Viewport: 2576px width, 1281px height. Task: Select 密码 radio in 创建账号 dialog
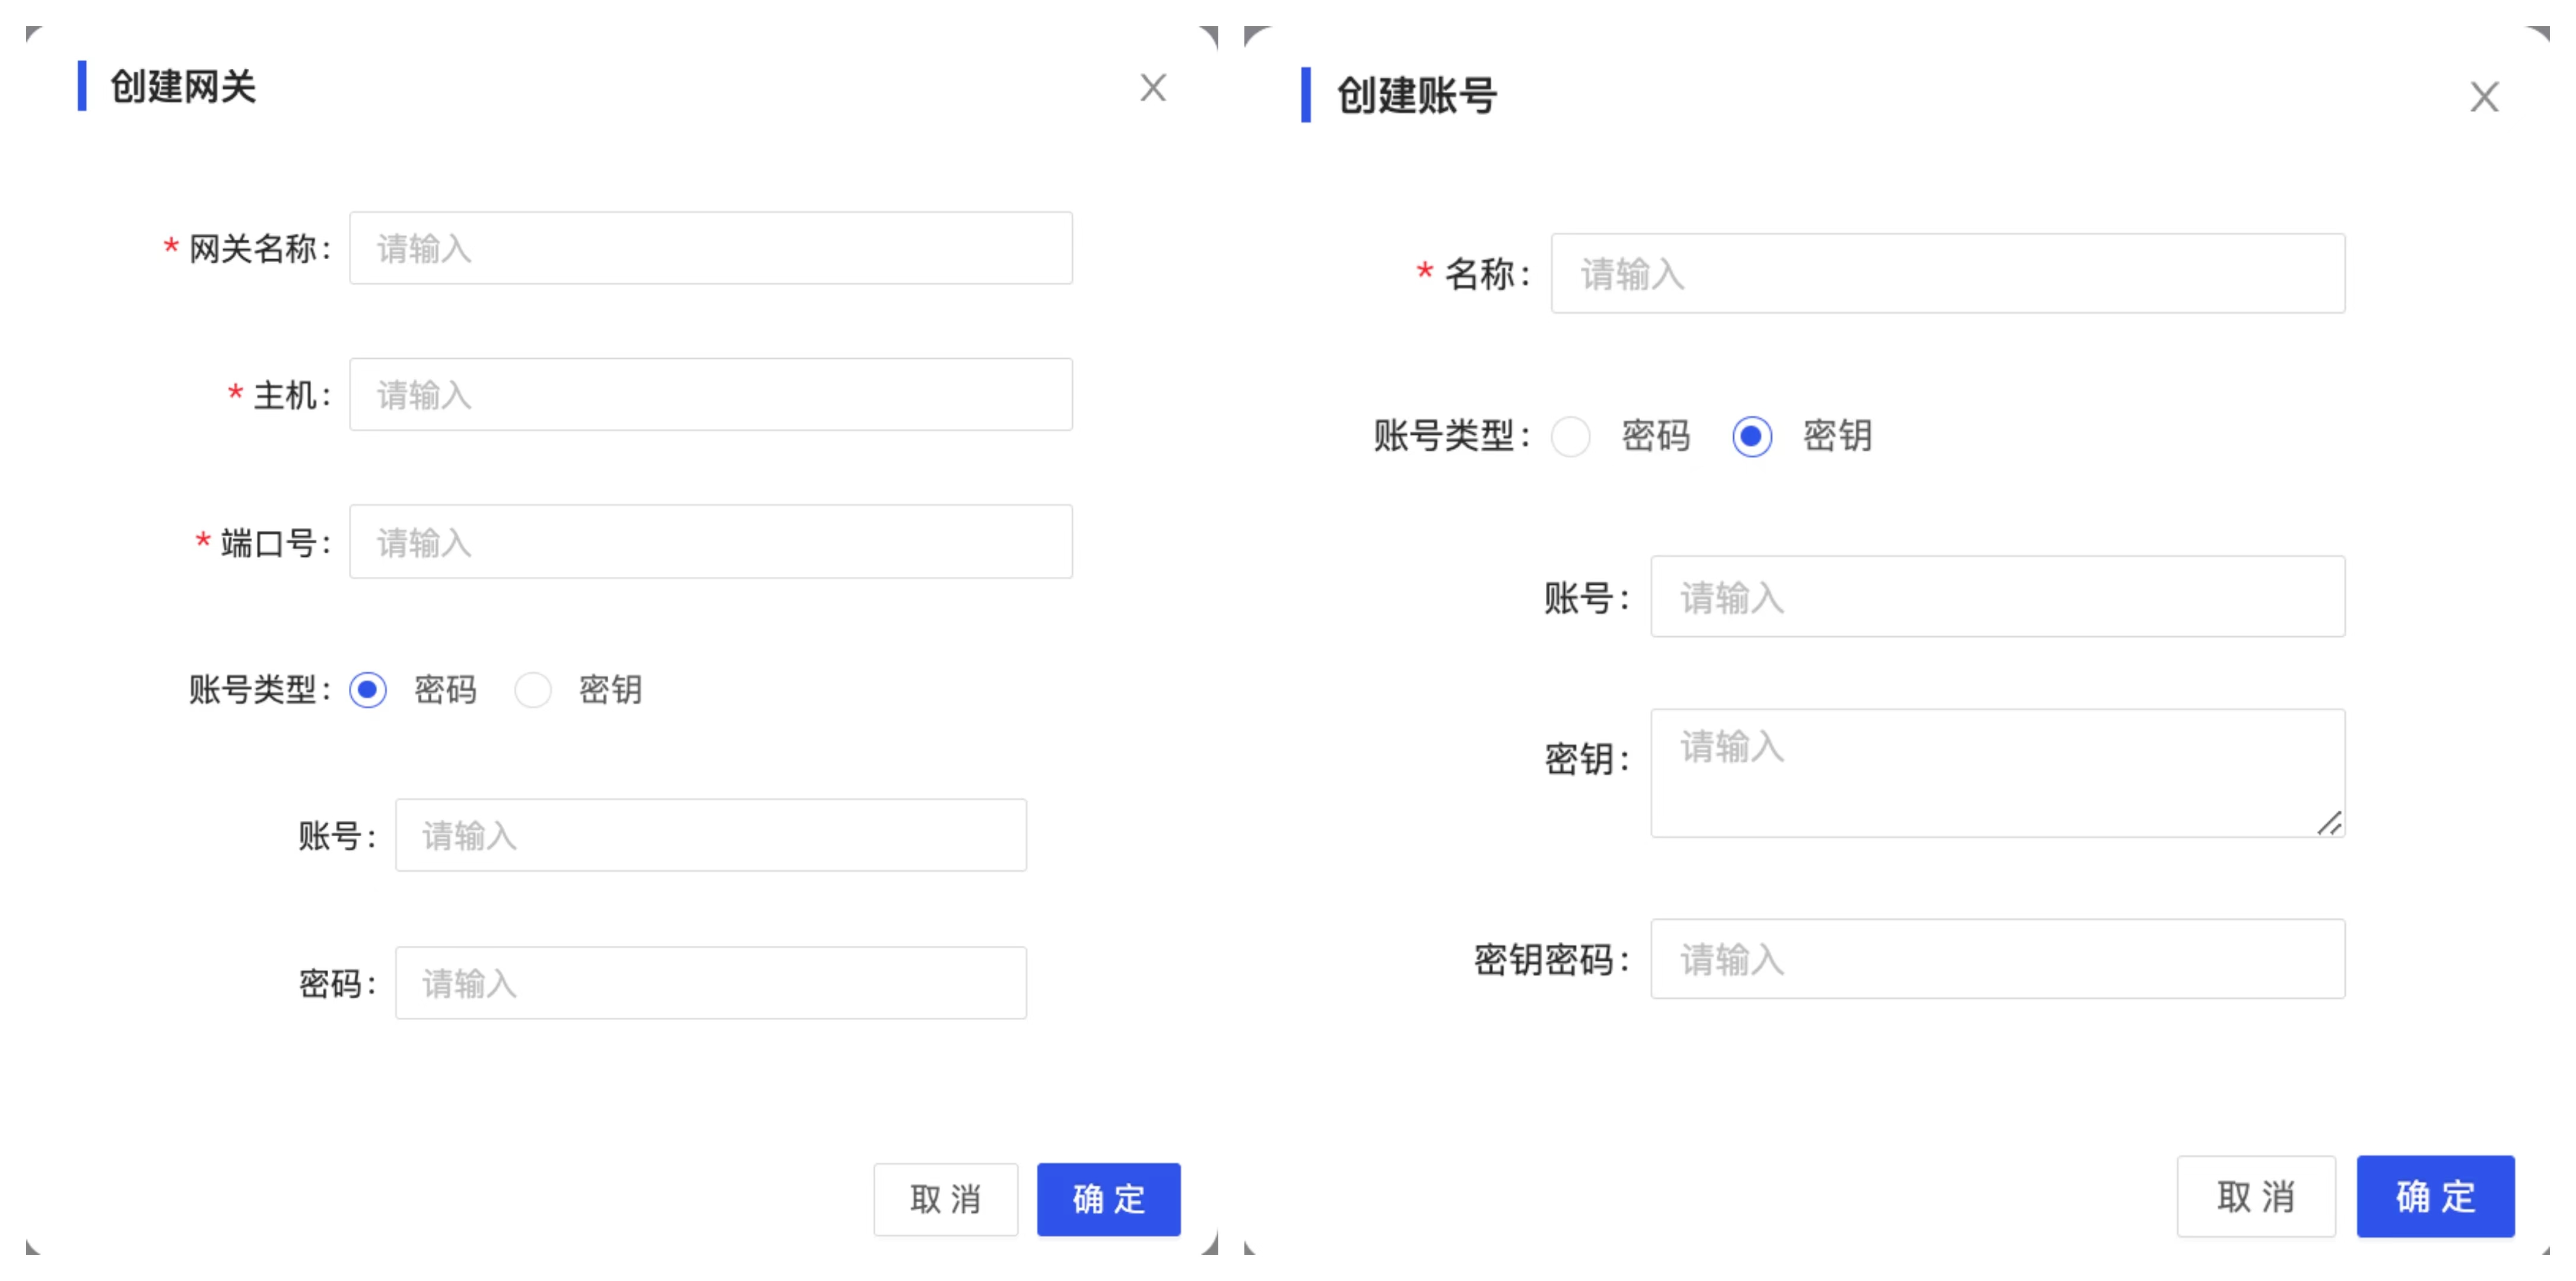(x=1570, y=436)
